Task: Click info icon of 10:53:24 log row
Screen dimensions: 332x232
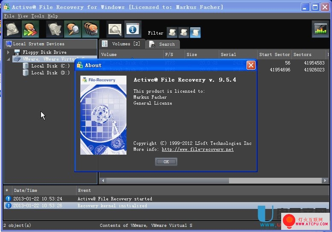Action: (x=8, y=199)
